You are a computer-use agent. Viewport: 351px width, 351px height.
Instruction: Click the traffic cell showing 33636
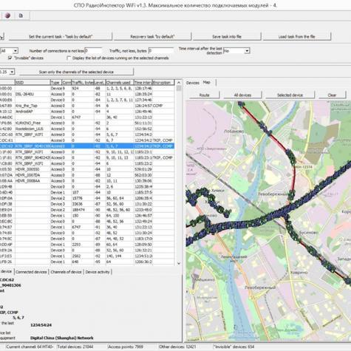(x=83, y=204)
